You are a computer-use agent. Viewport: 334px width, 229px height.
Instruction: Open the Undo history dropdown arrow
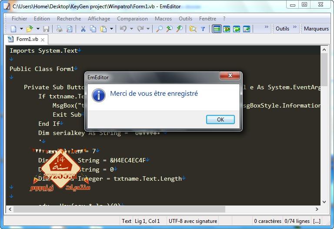[x=131, y=29]
